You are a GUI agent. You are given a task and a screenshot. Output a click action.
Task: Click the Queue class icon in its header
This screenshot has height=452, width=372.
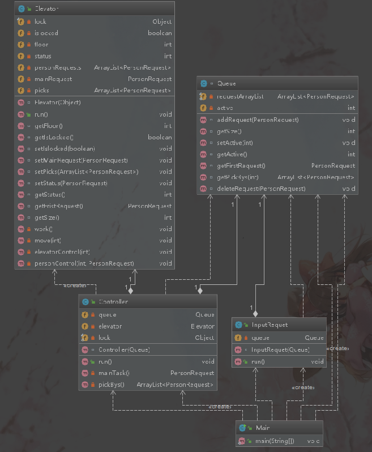point(204,84)
